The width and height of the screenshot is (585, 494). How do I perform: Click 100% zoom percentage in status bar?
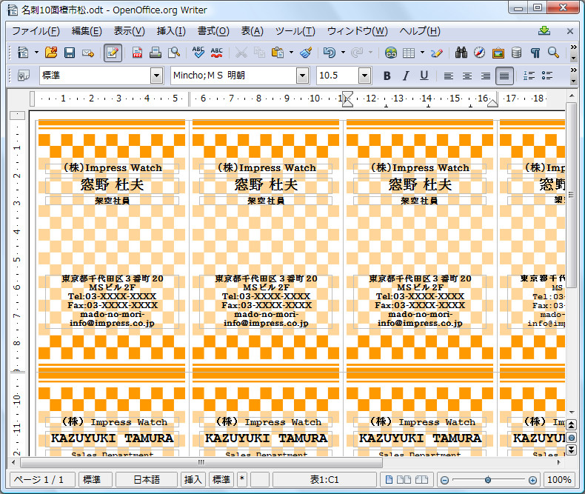coord(559,480)
